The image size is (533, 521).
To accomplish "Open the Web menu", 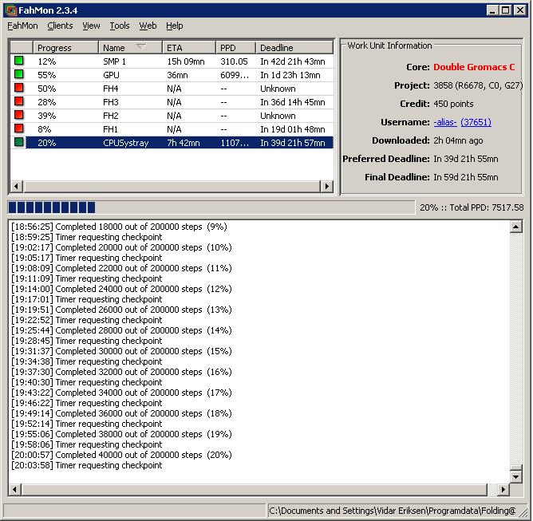I will (148, 26).
